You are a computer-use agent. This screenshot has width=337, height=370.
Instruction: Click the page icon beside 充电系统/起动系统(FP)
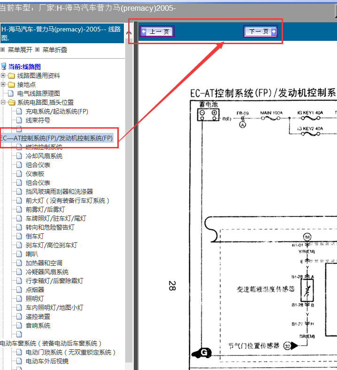click(19, 111)
